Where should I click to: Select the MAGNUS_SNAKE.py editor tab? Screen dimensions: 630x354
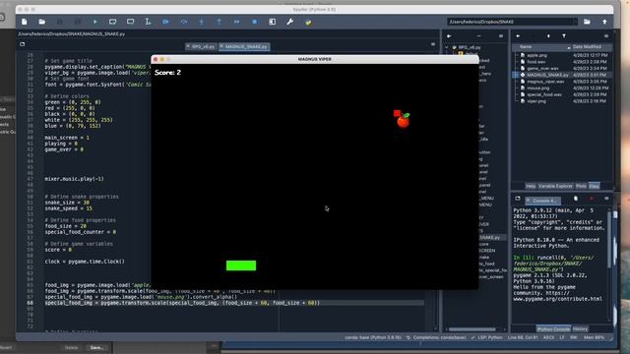244,46
